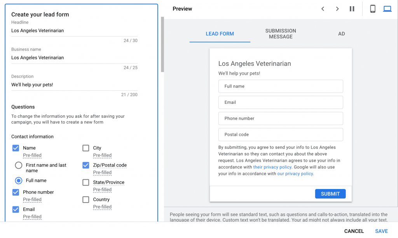Enable the City checkbox
Image resolution: width=398 pixels, height=238 pixels.
[86, 148]
